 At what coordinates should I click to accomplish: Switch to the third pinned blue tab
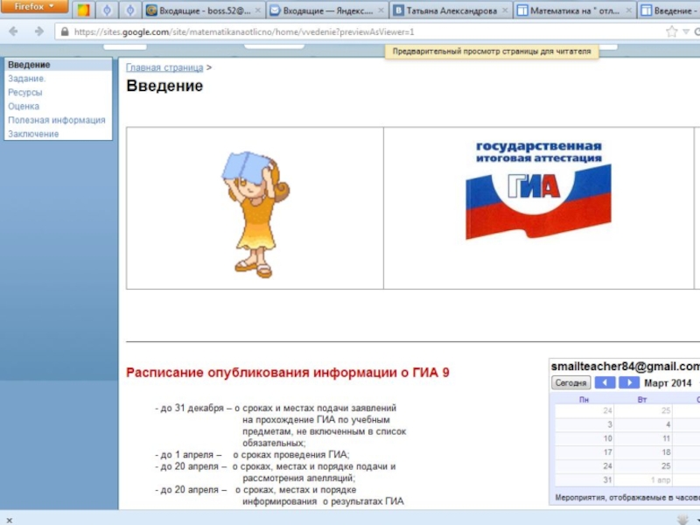(129, 10)
